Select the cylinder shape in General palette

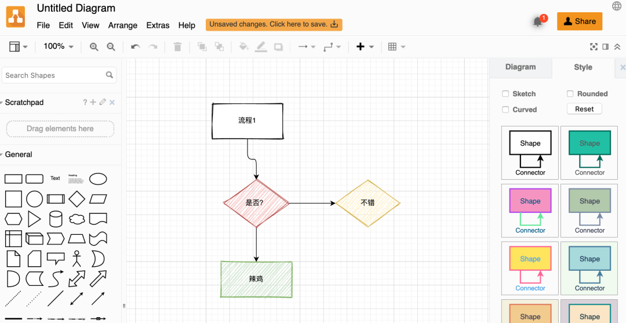click(56, 219)
